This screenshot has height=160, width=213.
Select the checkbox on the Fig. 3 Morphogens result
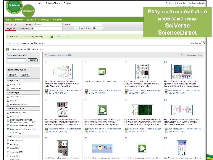(46, 62)
